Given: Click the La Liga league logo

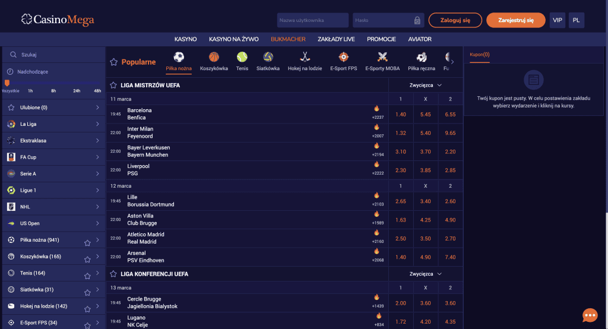Looking at the screenshot, I should (x=11, y=124).
